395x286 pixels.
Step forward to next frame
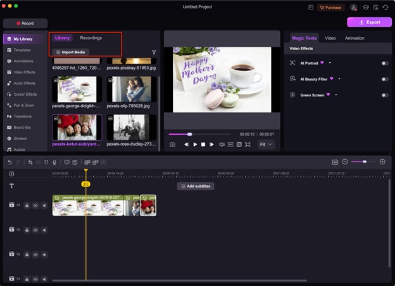pos(211,145)
